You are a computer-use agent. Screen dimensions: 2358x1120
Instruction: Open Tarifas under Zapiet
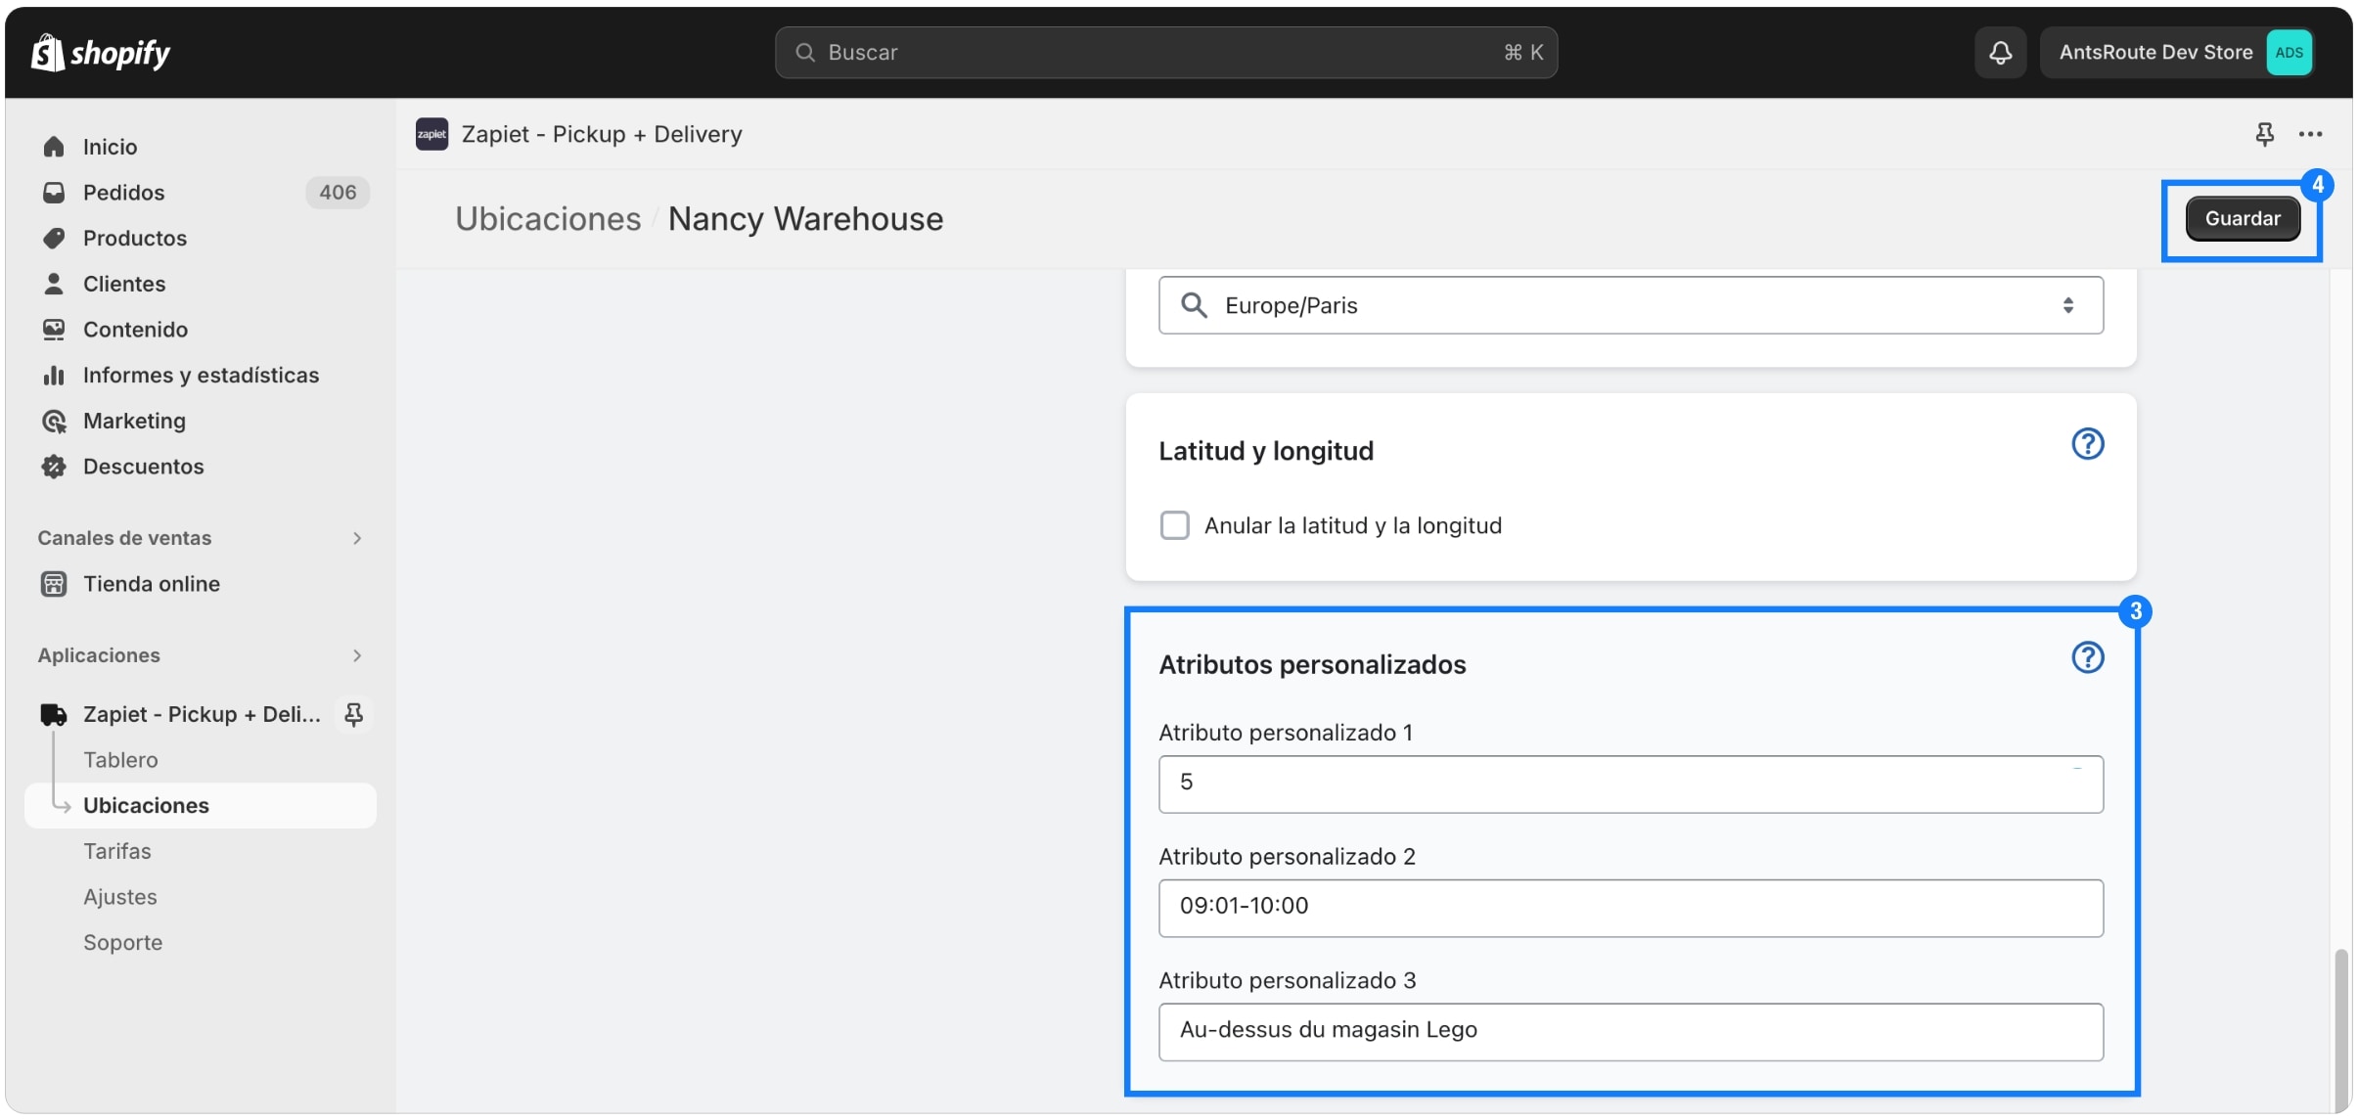click(117, 852)
